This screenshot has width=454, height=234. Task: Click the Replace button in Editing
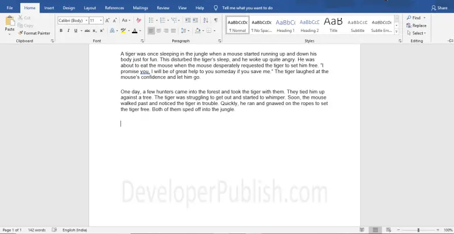click(416, 26)
